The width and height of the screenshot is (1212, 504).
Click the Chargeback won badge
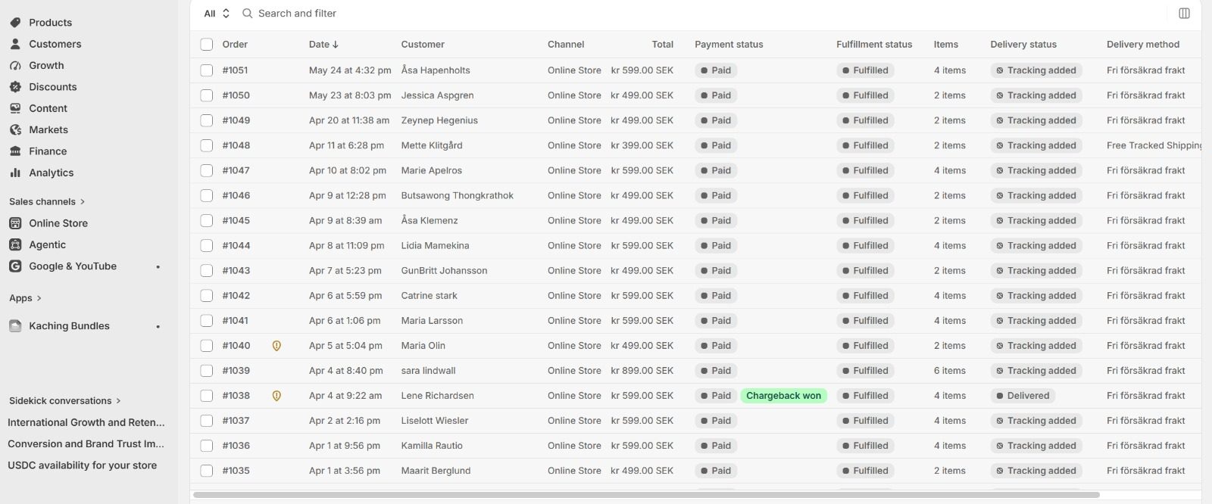click(783, 396)
